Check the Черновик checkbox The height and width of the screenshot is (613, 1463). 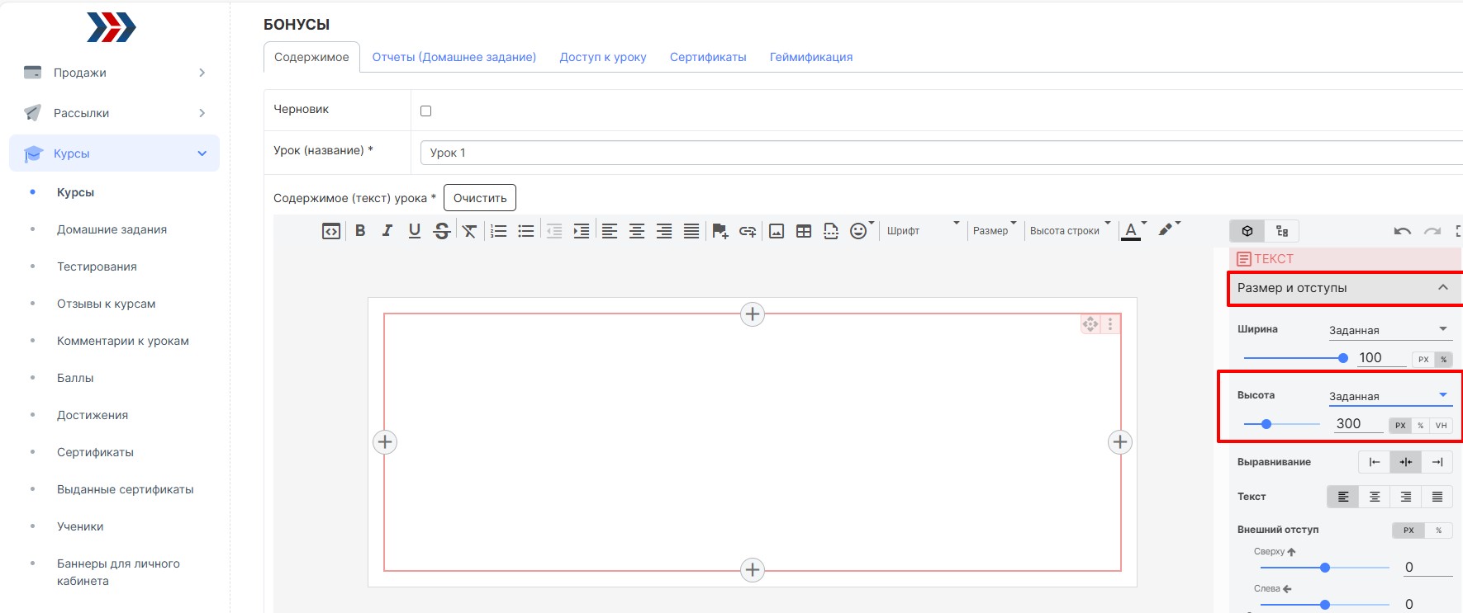tap(426, 111)
